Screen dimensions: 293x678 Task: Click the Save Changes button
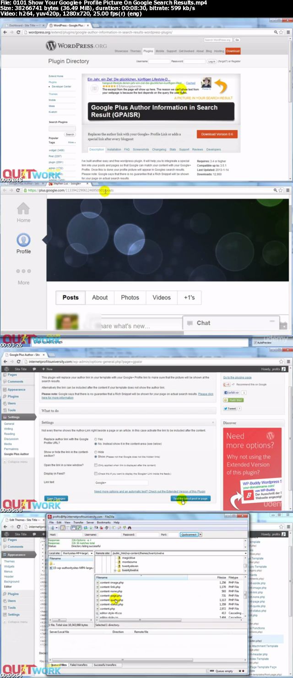56,498
